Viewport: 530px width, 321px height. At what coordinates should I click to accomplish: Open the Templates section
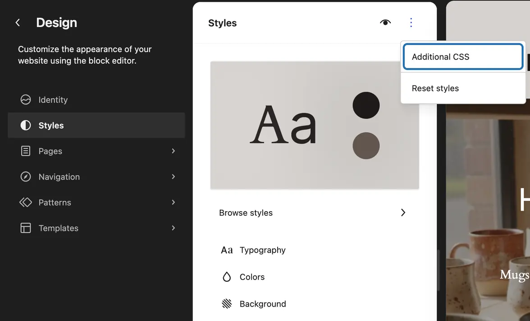pyautogui.click(x=96, y=228)
